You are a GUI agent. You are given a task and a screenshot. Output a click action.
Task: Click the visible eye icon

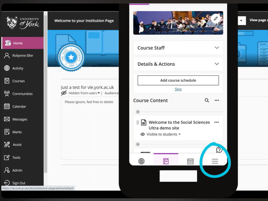tap(143, 134)
